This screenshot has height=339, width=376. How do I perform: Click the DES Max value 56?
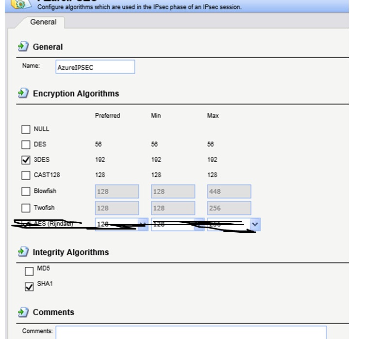211,144
